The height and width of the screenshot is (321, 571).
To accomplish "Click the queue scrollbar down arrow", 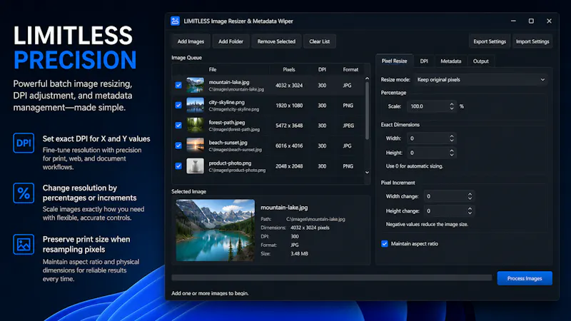I will click(x=367, y=173).
